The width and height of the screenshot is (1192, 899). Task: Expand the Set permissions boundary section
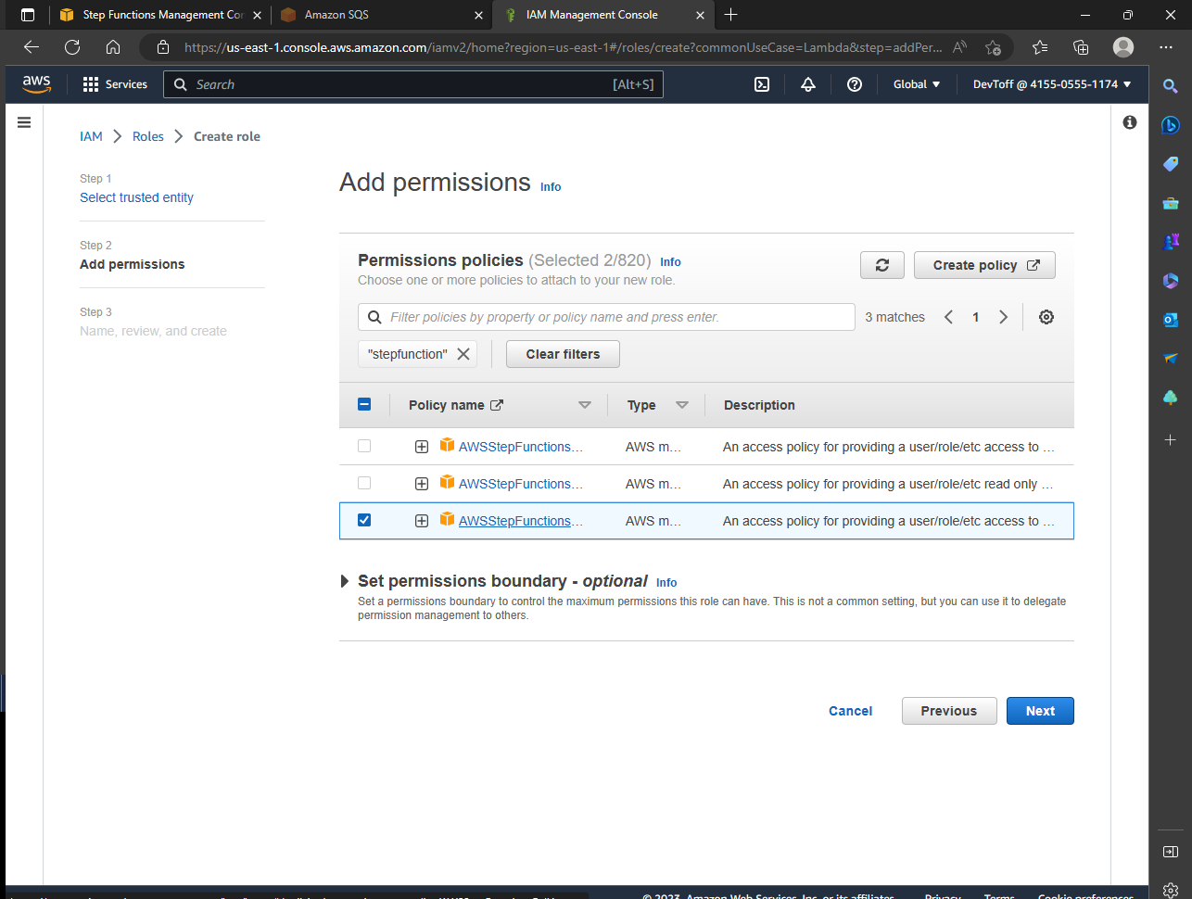click(344, 581)
